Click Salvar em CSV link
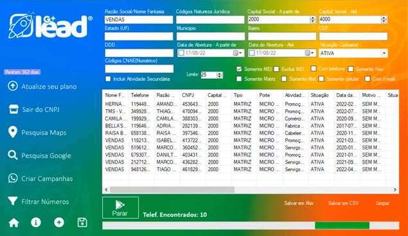The width and height of the screenshot is (408, 236). point(344,203)
